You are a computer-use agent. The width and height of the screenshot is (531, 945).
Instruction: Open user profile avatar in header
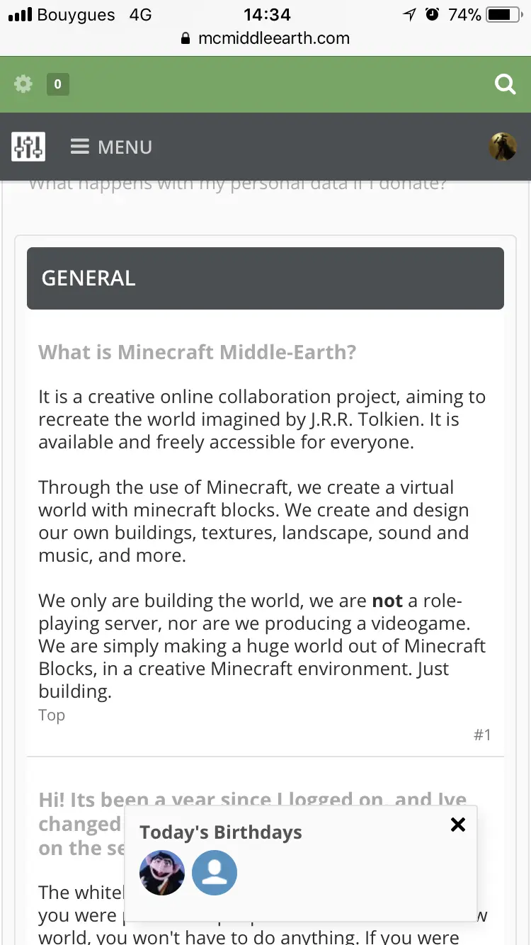(x=503, y=147)
